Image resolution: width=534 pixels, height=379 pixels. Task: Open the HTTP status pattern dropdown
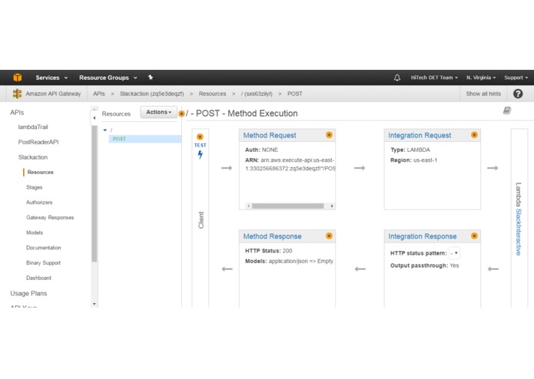454,253
